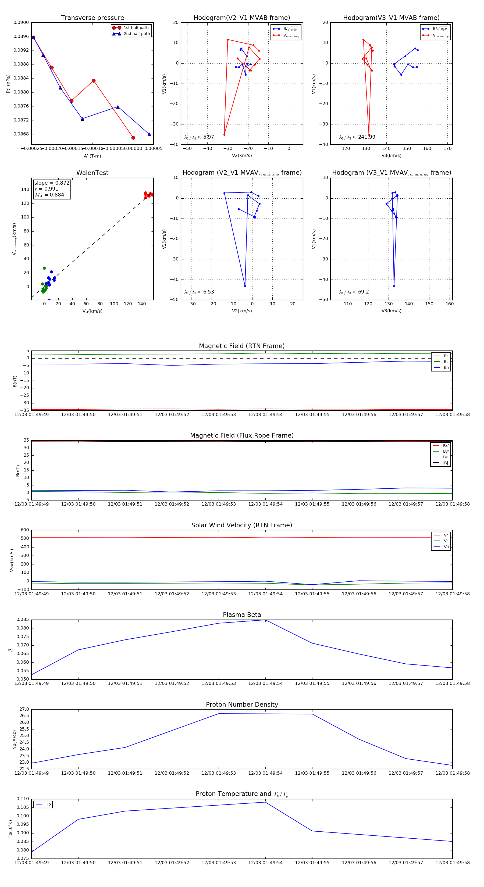Click the 'Solar Wind Velocity (RTN Frame)' title
The width and height of the screenshot is (484, 887).
[x=242, y=525]
